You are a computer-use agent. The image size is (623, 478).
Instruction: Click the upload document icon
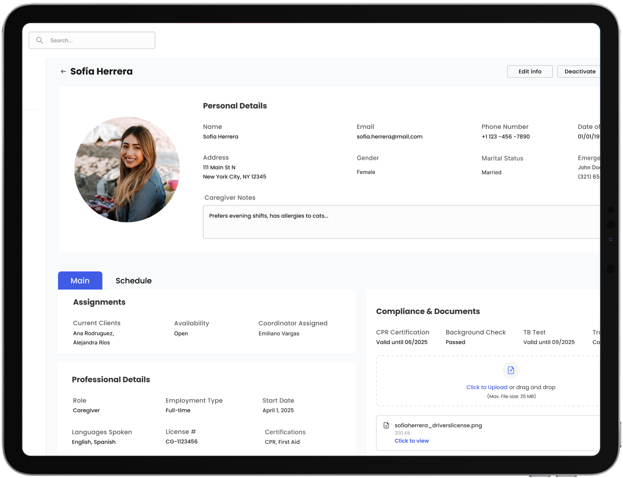point(511,370)
